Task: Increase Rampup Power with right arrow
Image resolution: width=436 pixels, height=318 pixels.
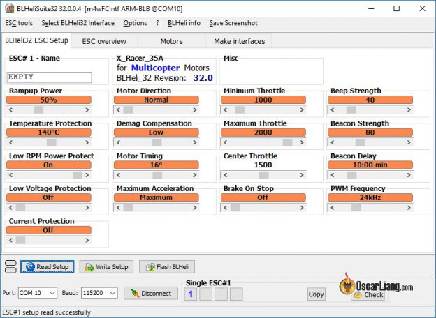Action: point(87,110)
